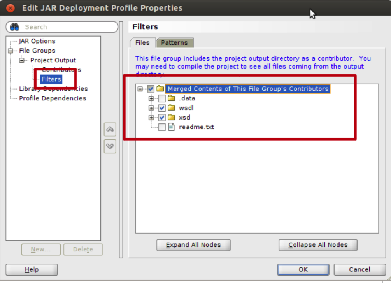The image size is (391, 283).
Task: Select Project Output in the tree
Action: (x=53, y=60)
